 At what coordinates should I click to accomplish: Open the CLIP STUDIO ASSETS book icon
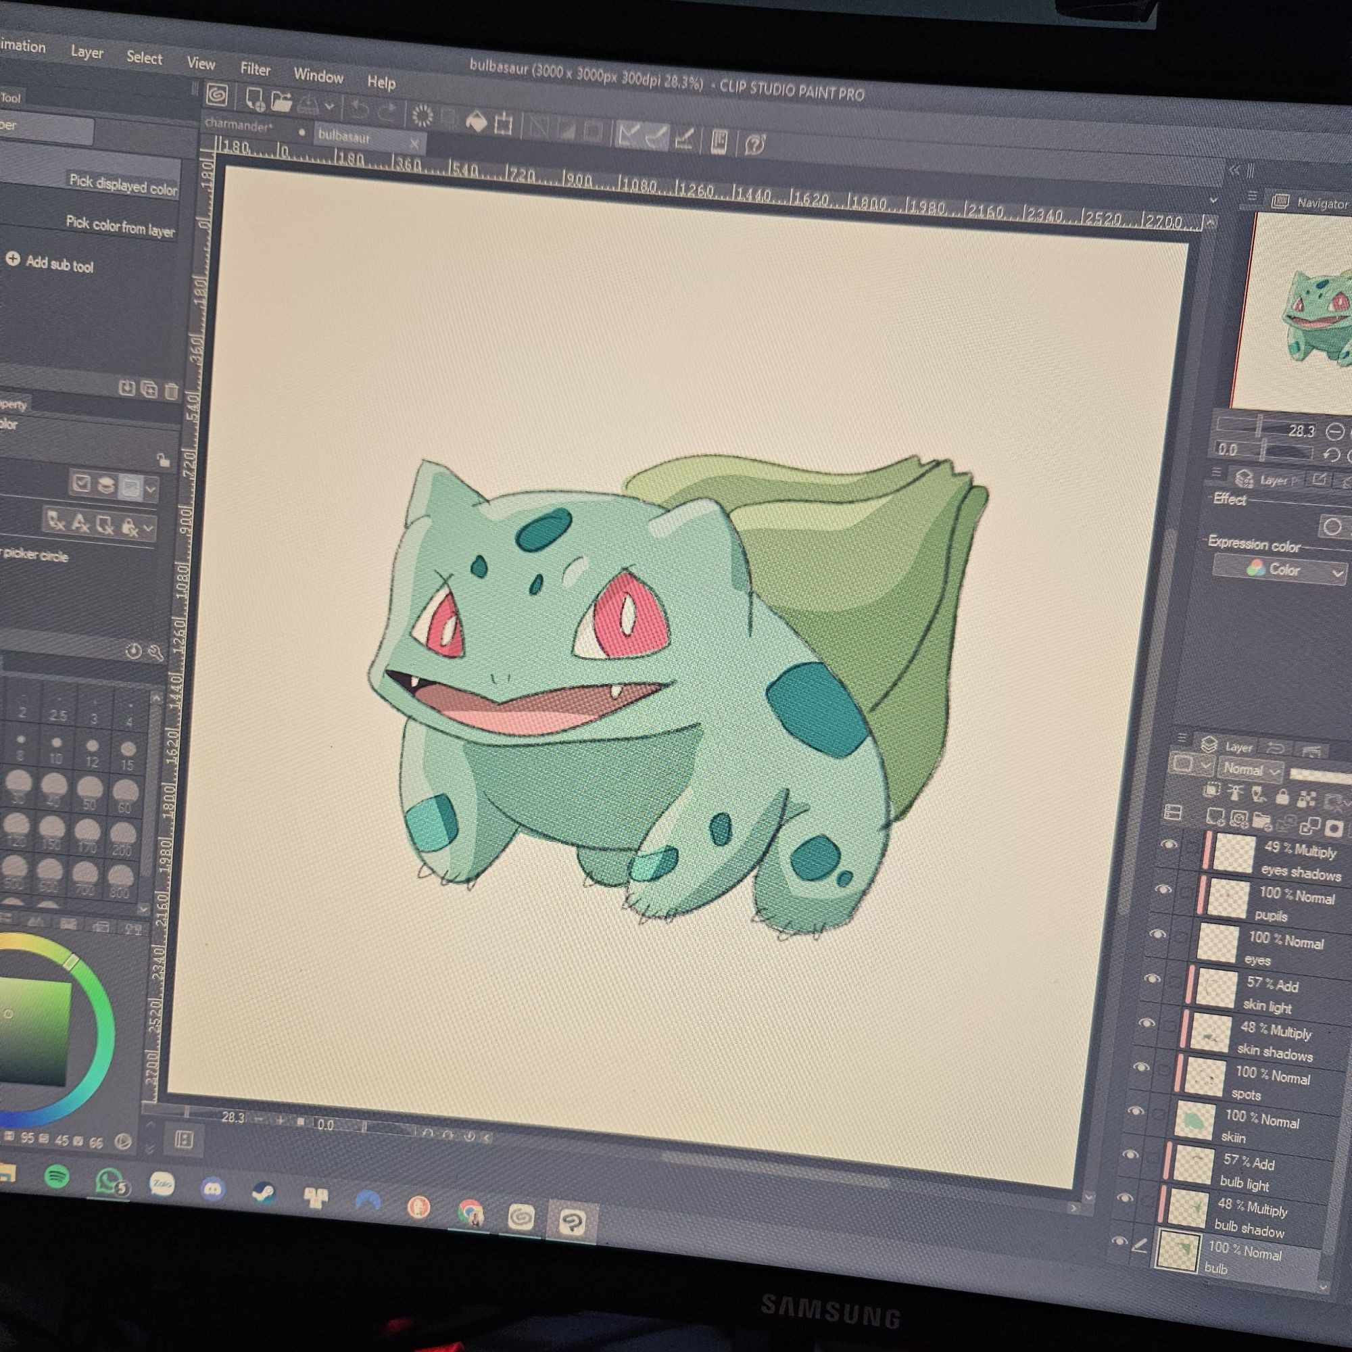coord(719,141)
